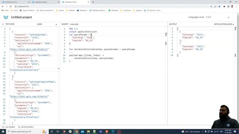Close the third DataWeave Editor browser tab
This screenshot has width=239, height=134.
tap(88, 2)
